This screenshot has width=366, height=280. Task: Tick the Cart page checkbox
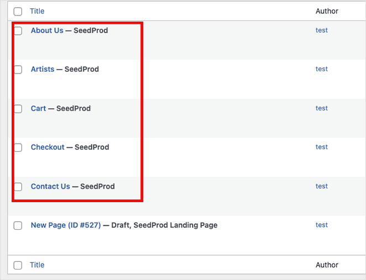click(18, 109)
